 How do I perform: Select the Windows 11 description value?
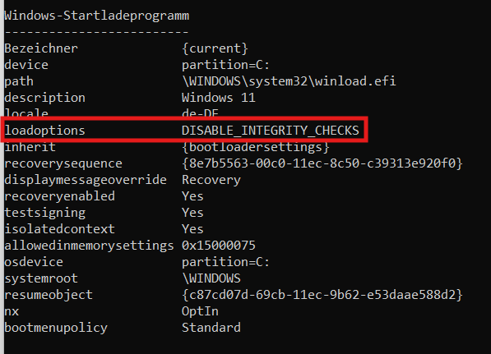coord(219,98)
